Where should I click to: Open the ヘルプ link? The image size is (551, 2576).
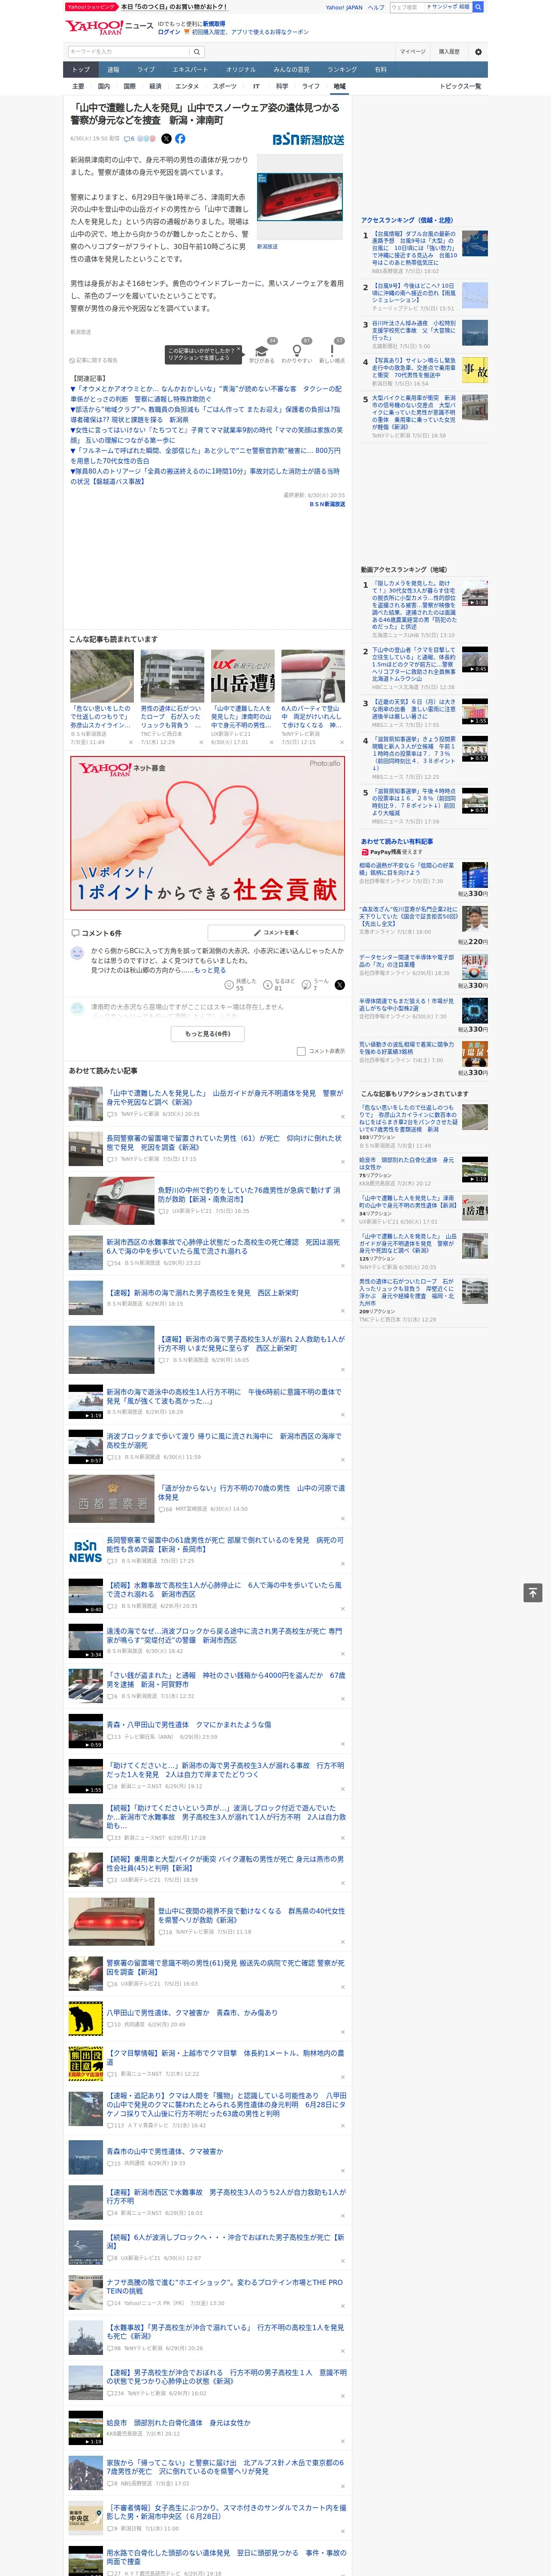[x=375, y=7]
